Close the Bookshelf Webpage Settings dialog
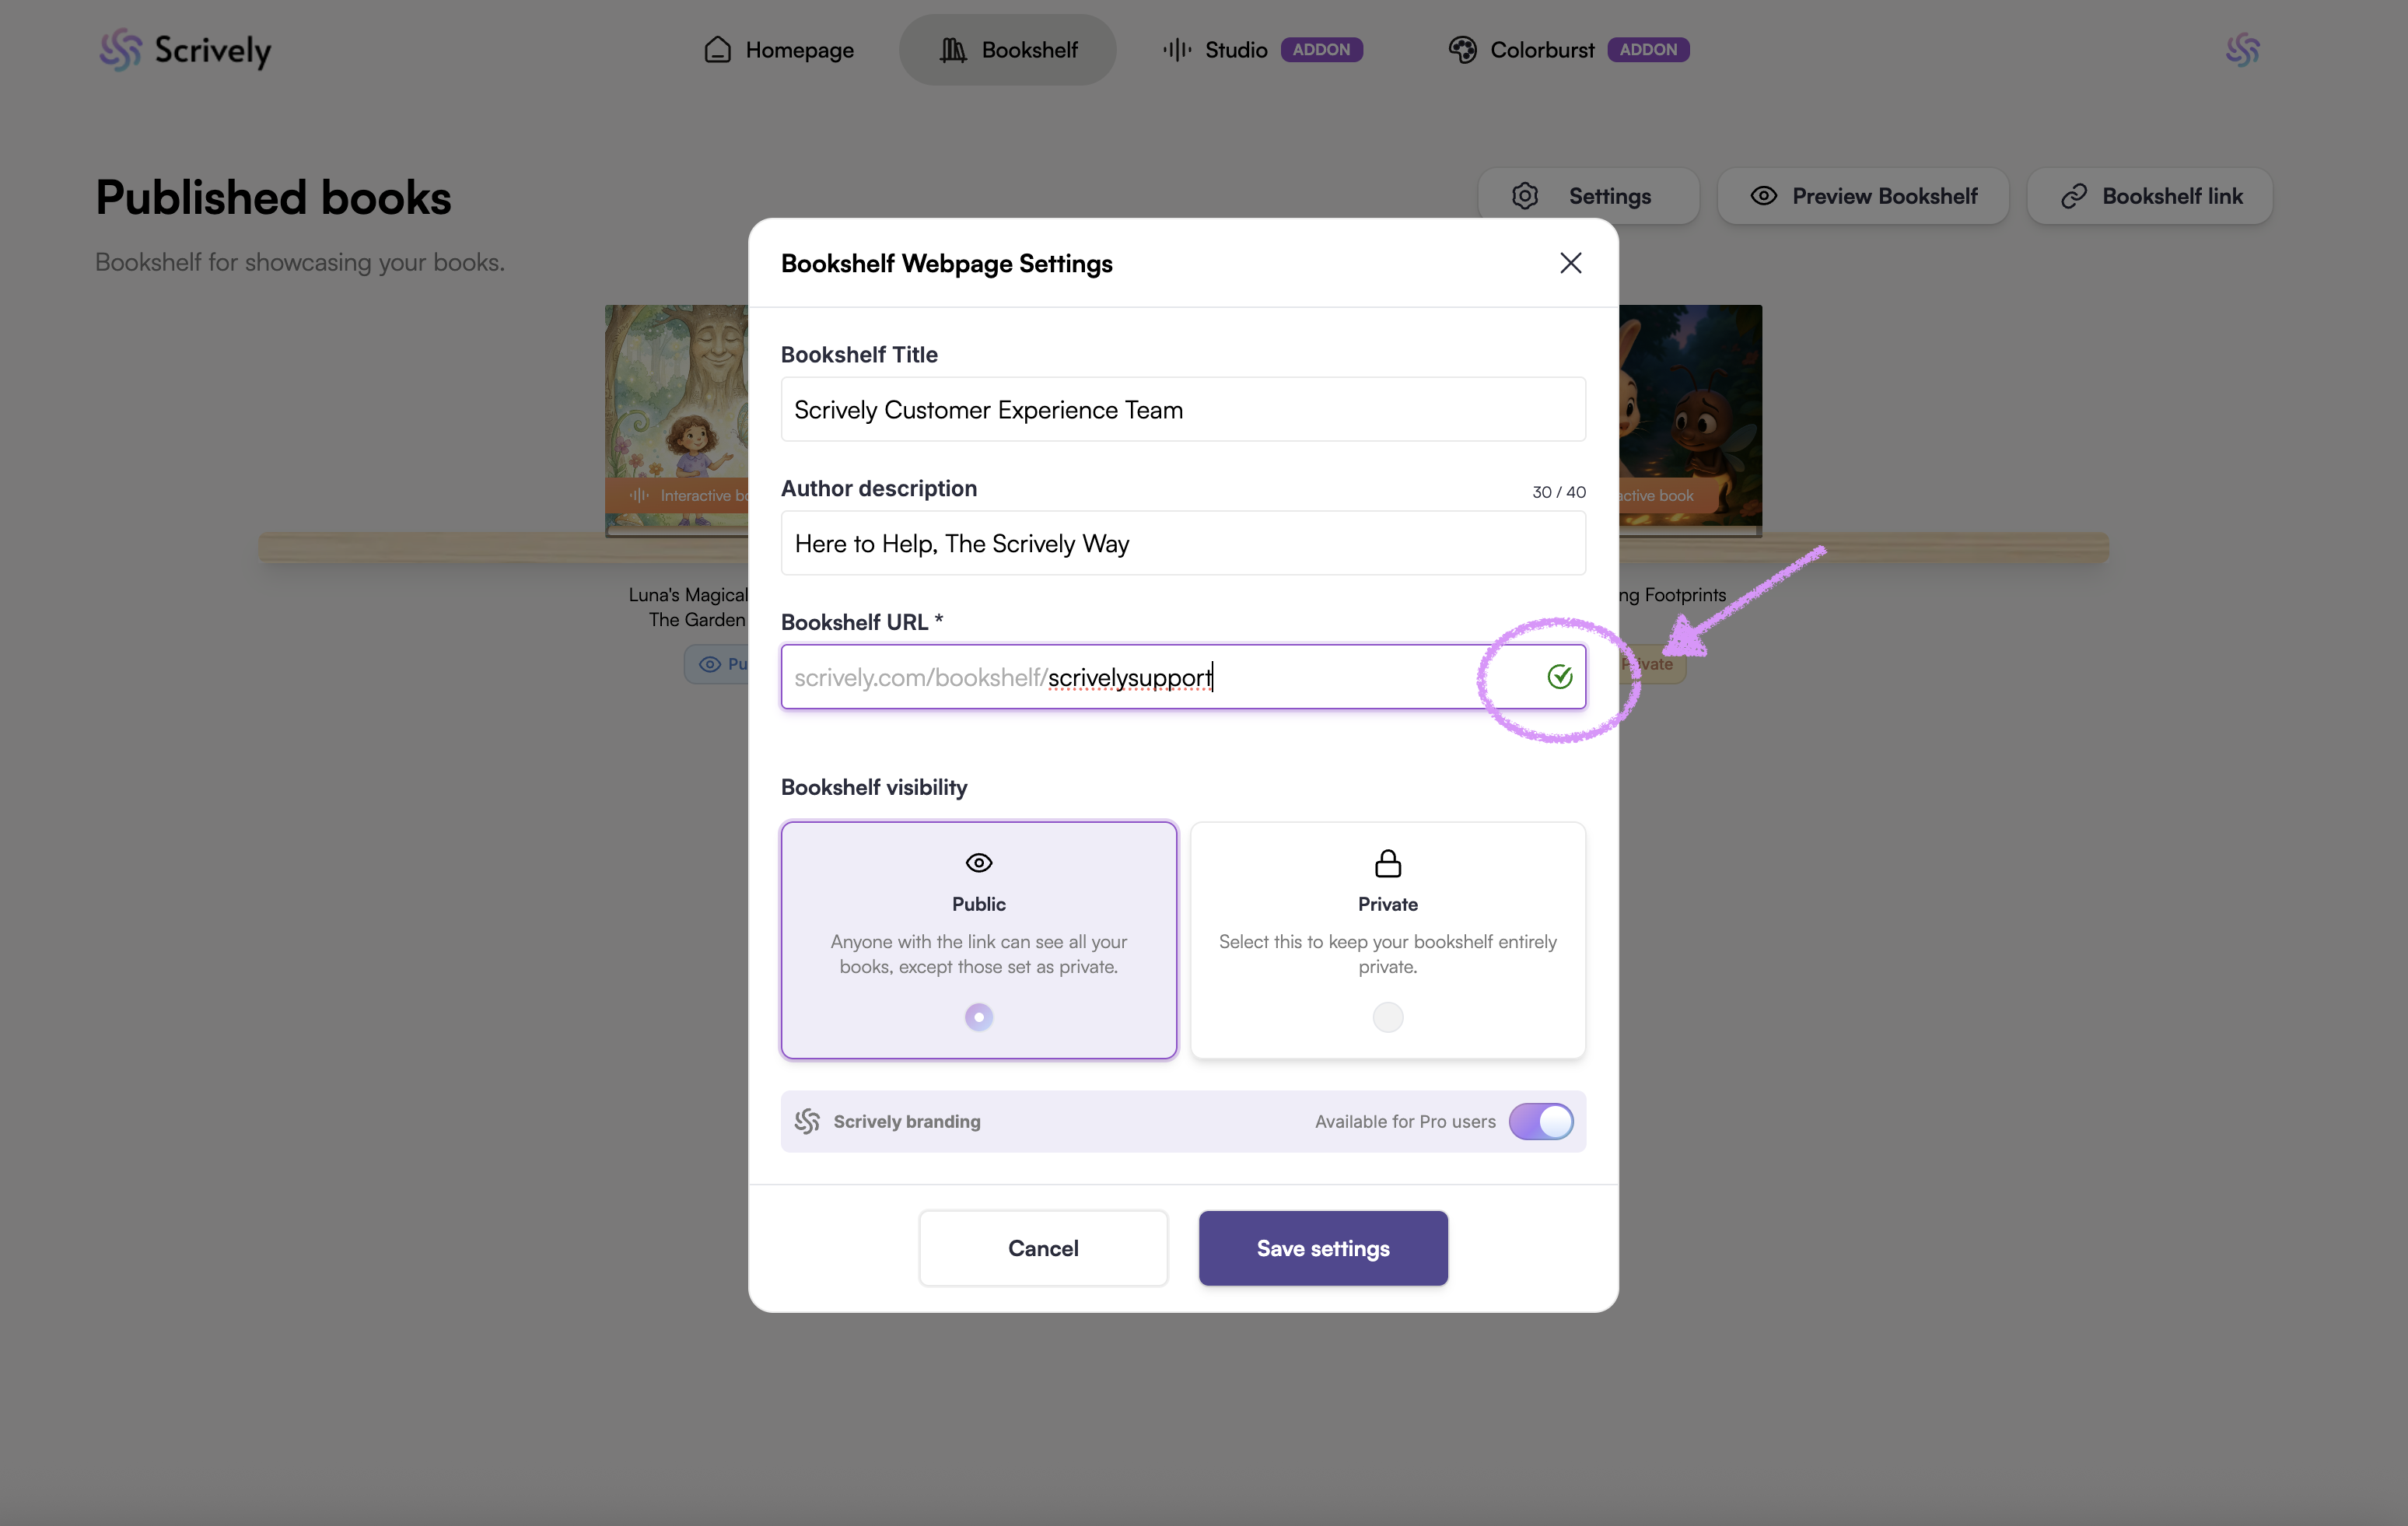Image resolution: width=2408 pixels, height=1526 pixels. pos(1570,263)
